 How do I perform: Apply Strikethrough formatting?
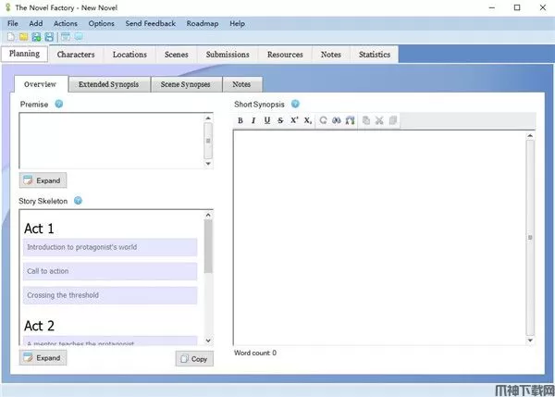tap(280, 121)
